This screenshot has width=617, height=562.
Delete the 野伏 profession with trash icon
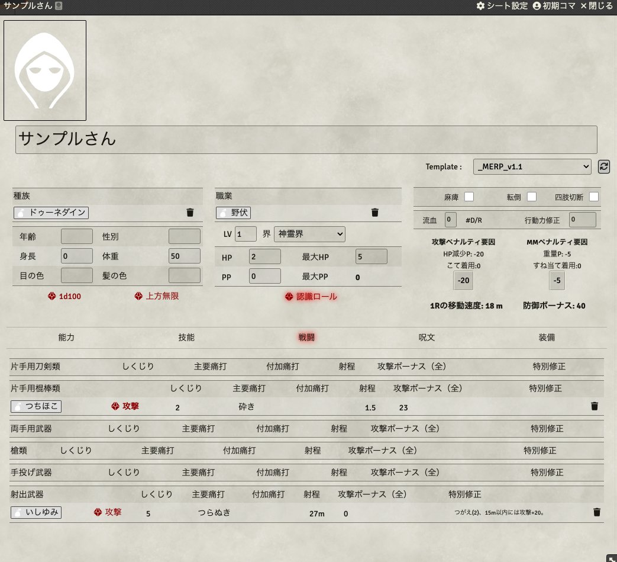375,213
